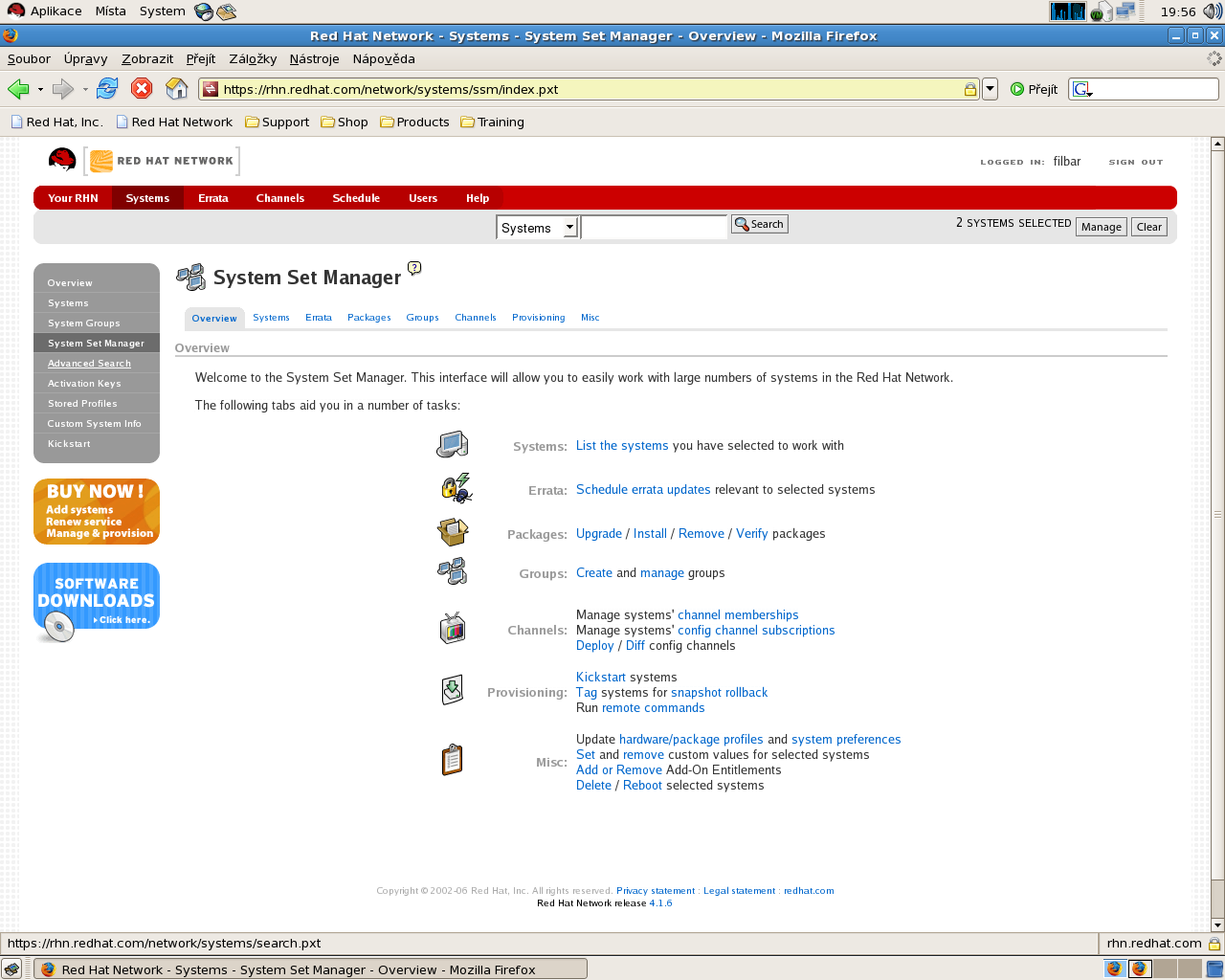The image size is (1225, 980).
Task: Click the Privacy statement footer link
Action: point(656,890)
